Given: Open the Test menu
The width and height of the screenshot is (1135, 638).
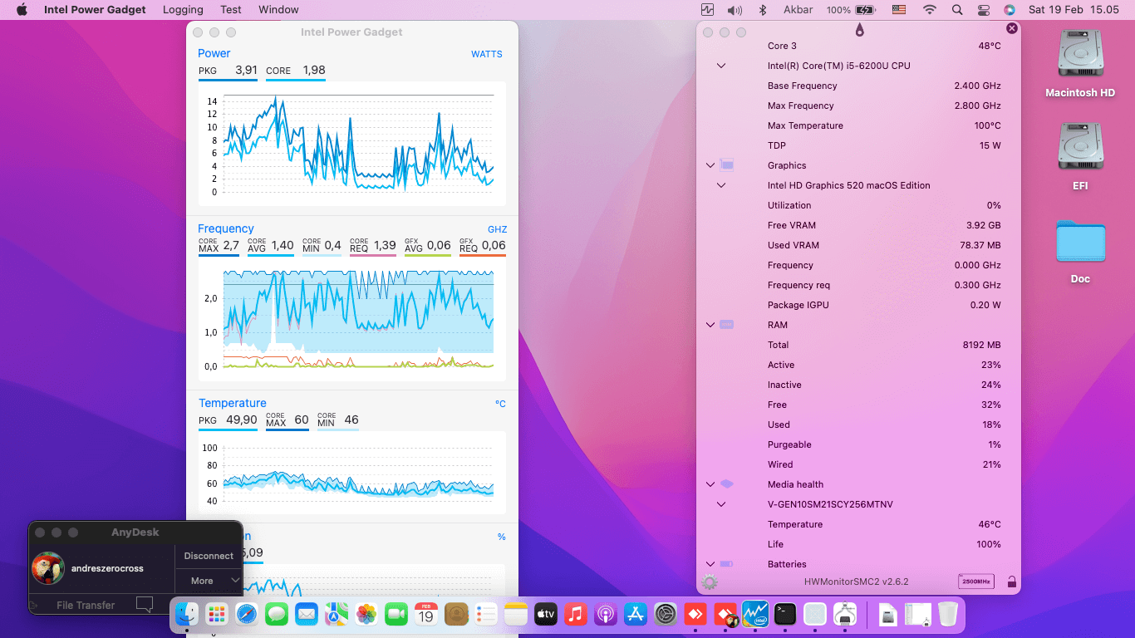Looking at the screenshot, I should click(x=231, y=10).
